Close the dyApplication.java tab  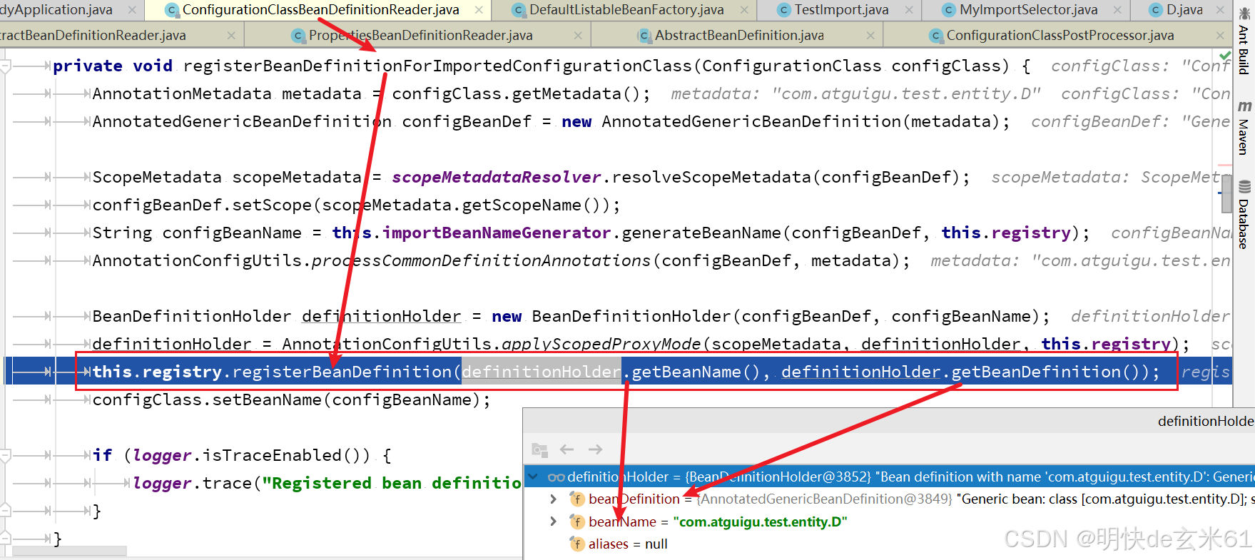point(132,10)
